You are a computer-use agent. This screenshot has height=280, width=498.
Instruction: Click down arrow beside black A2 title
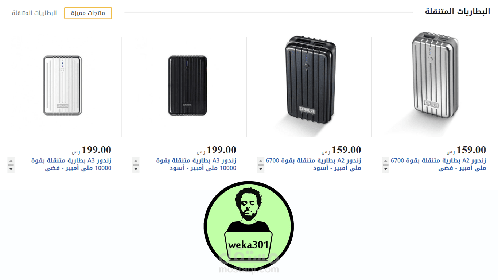pyautogui.click(x=261, y=169)
